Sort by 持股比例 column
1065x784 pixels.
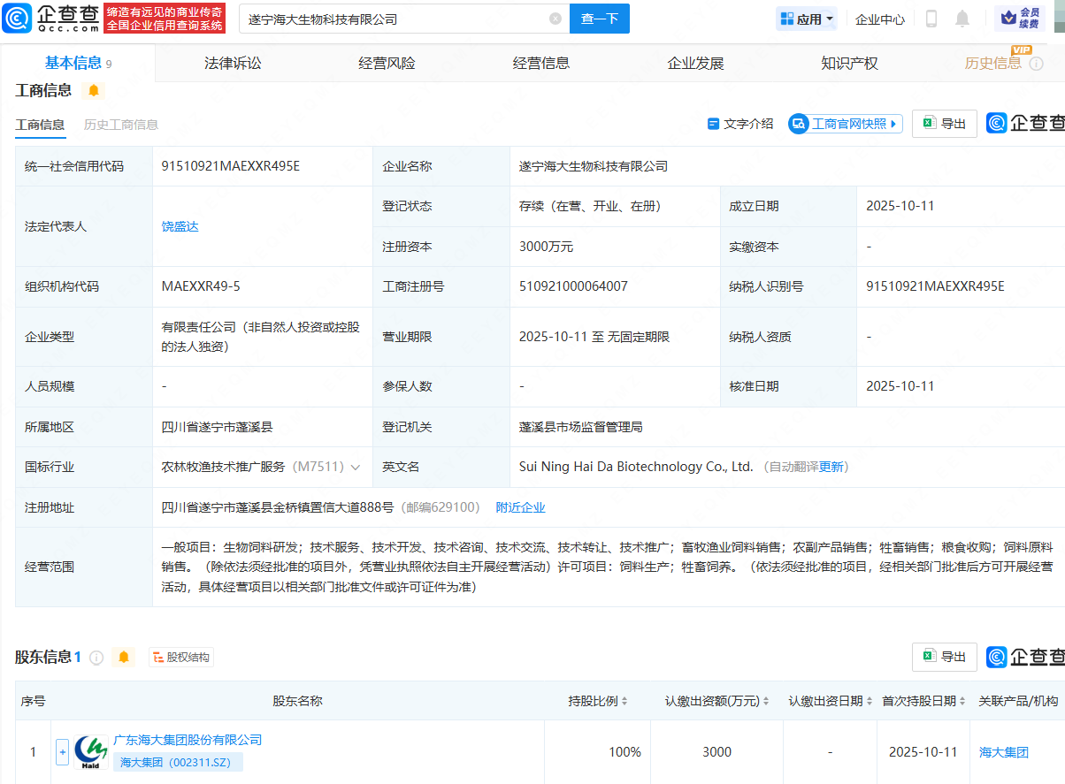point(598,701)
